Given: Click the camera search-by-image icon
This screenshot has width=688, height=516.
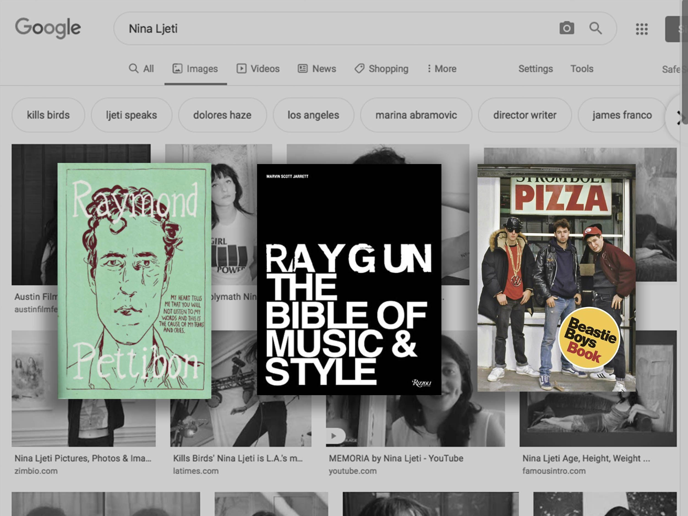Looking at the screenshot, I should 566,28.
